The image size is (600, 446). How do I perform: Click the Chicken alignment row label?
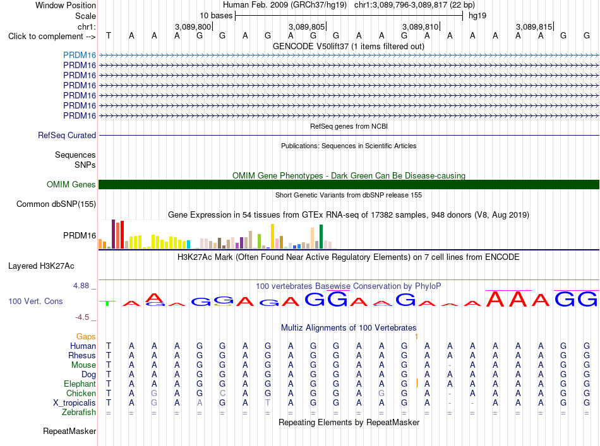[x=81, y=393]
